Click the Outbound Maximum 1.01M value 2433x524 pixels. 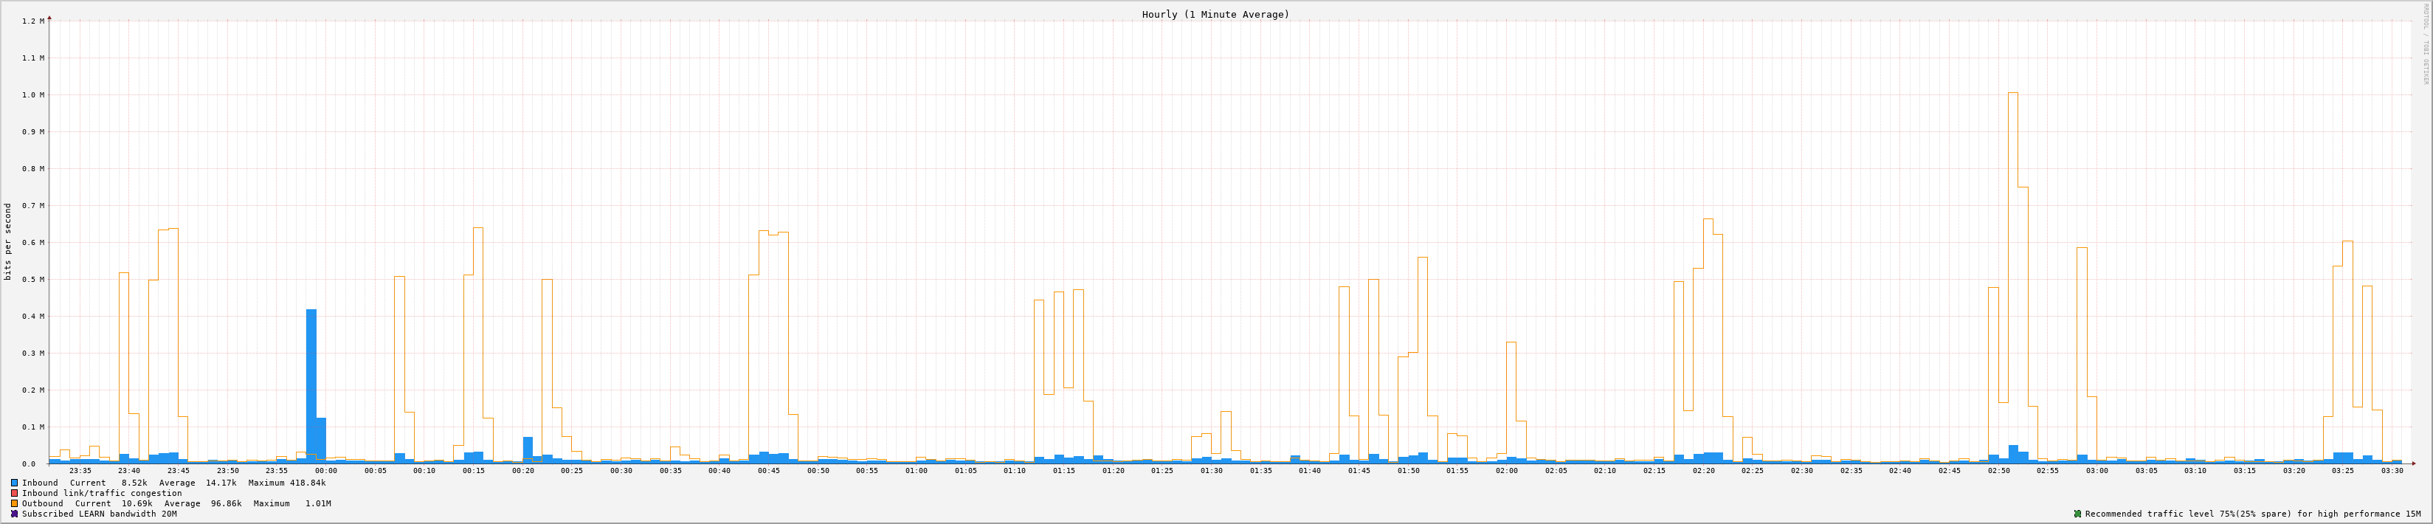pos(317,503)
